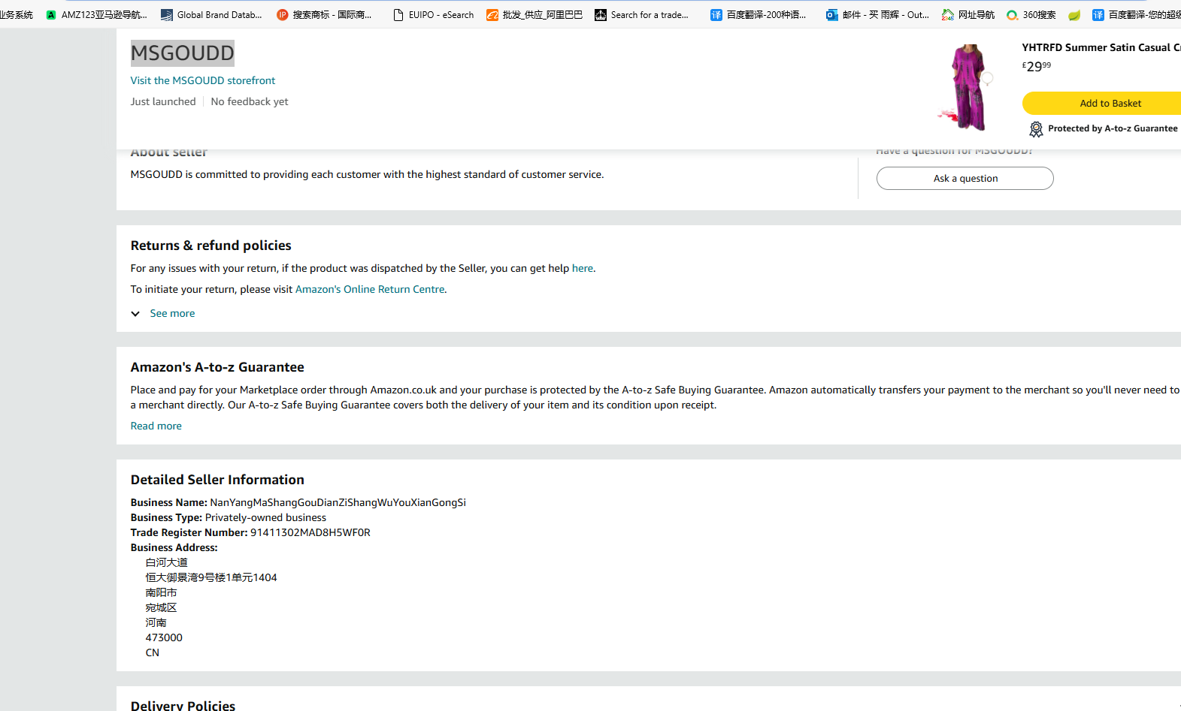Viewport: 1181px width, 711px height.
Task: Open Amazon's Online Return Centre link
Action: 370,289
